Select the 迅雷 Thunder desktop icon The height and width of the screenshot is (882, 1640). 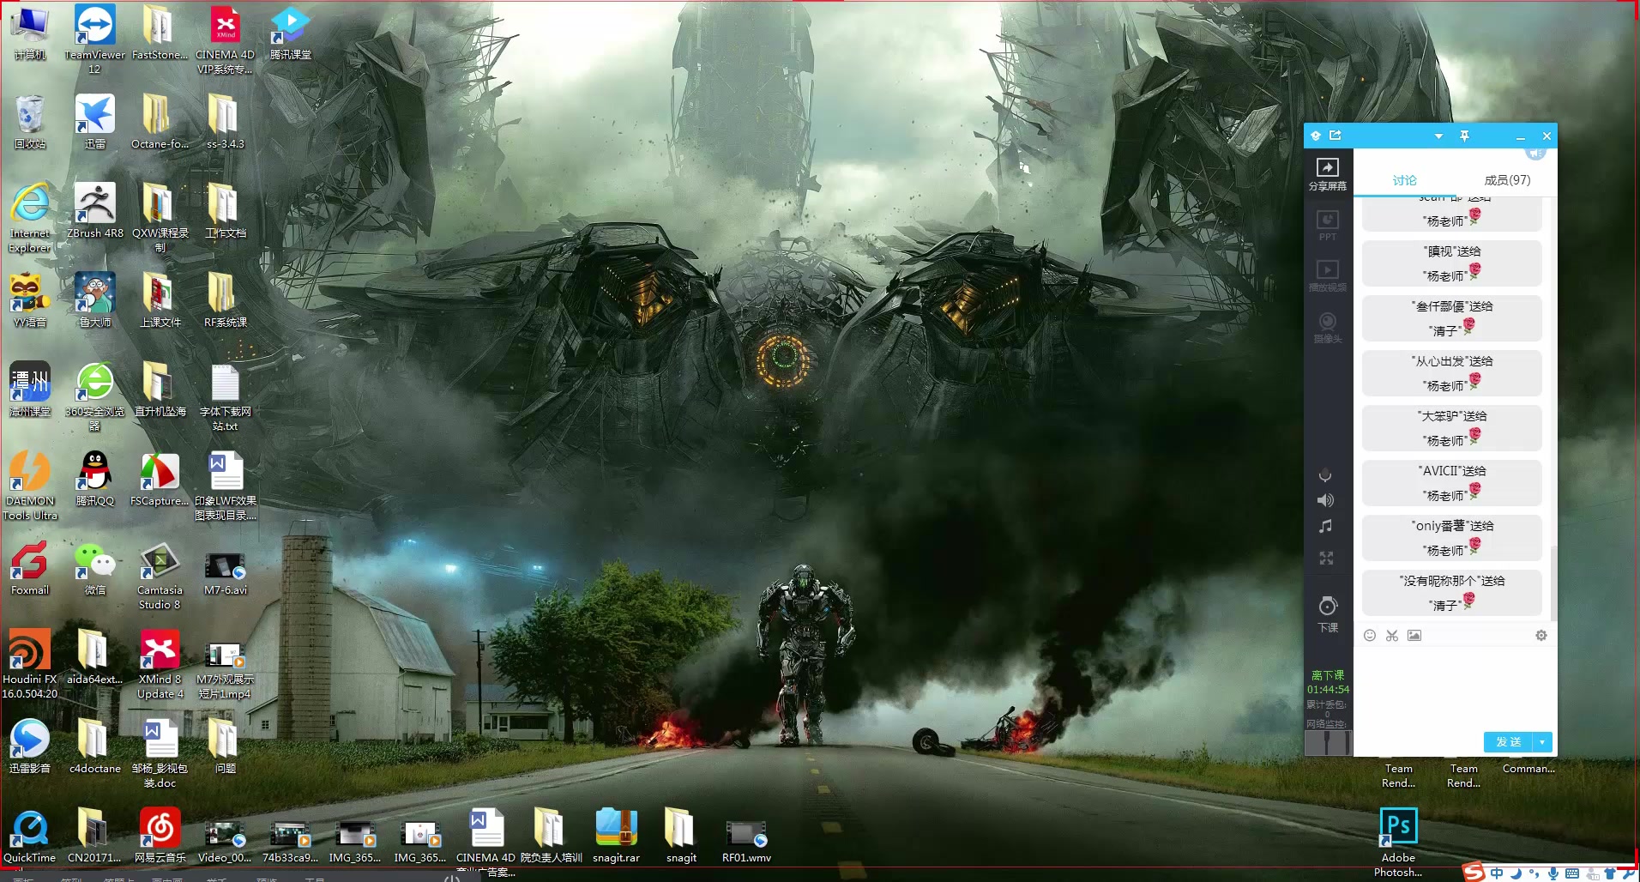[x=94, y=121]
